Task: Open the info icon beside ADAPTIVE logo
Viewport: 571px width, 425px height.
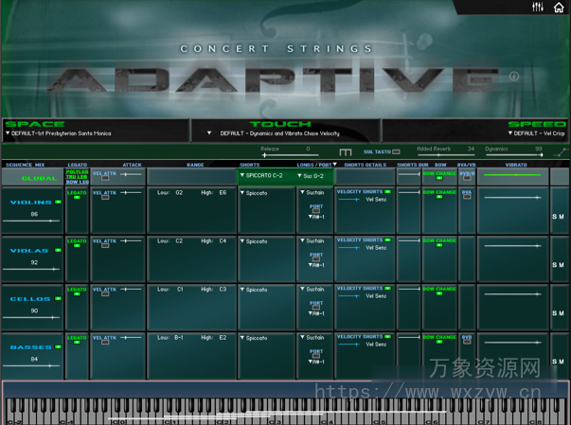Action: (514, 76)
